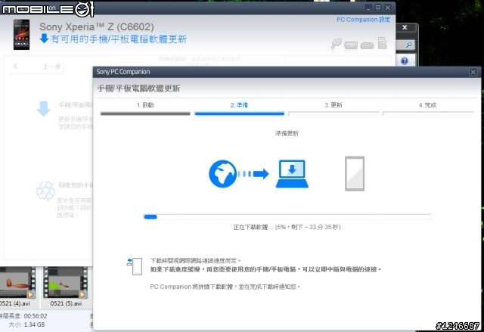The height and width of the screenshot is (332, 484).
Task: Click the memory card icon in header
Action: coord(383,43)
